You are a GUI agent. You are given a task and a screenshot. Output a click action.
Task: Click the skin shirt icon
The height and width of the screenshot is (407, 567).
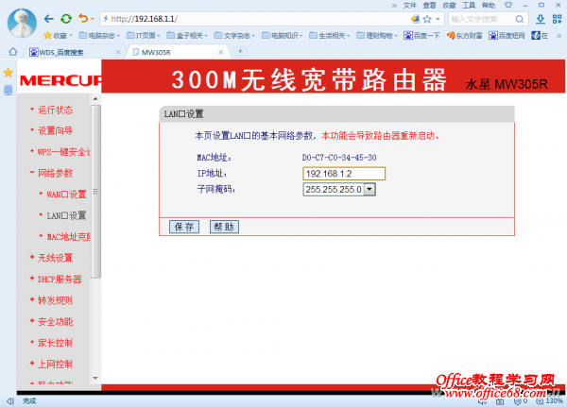pos(508,5)
